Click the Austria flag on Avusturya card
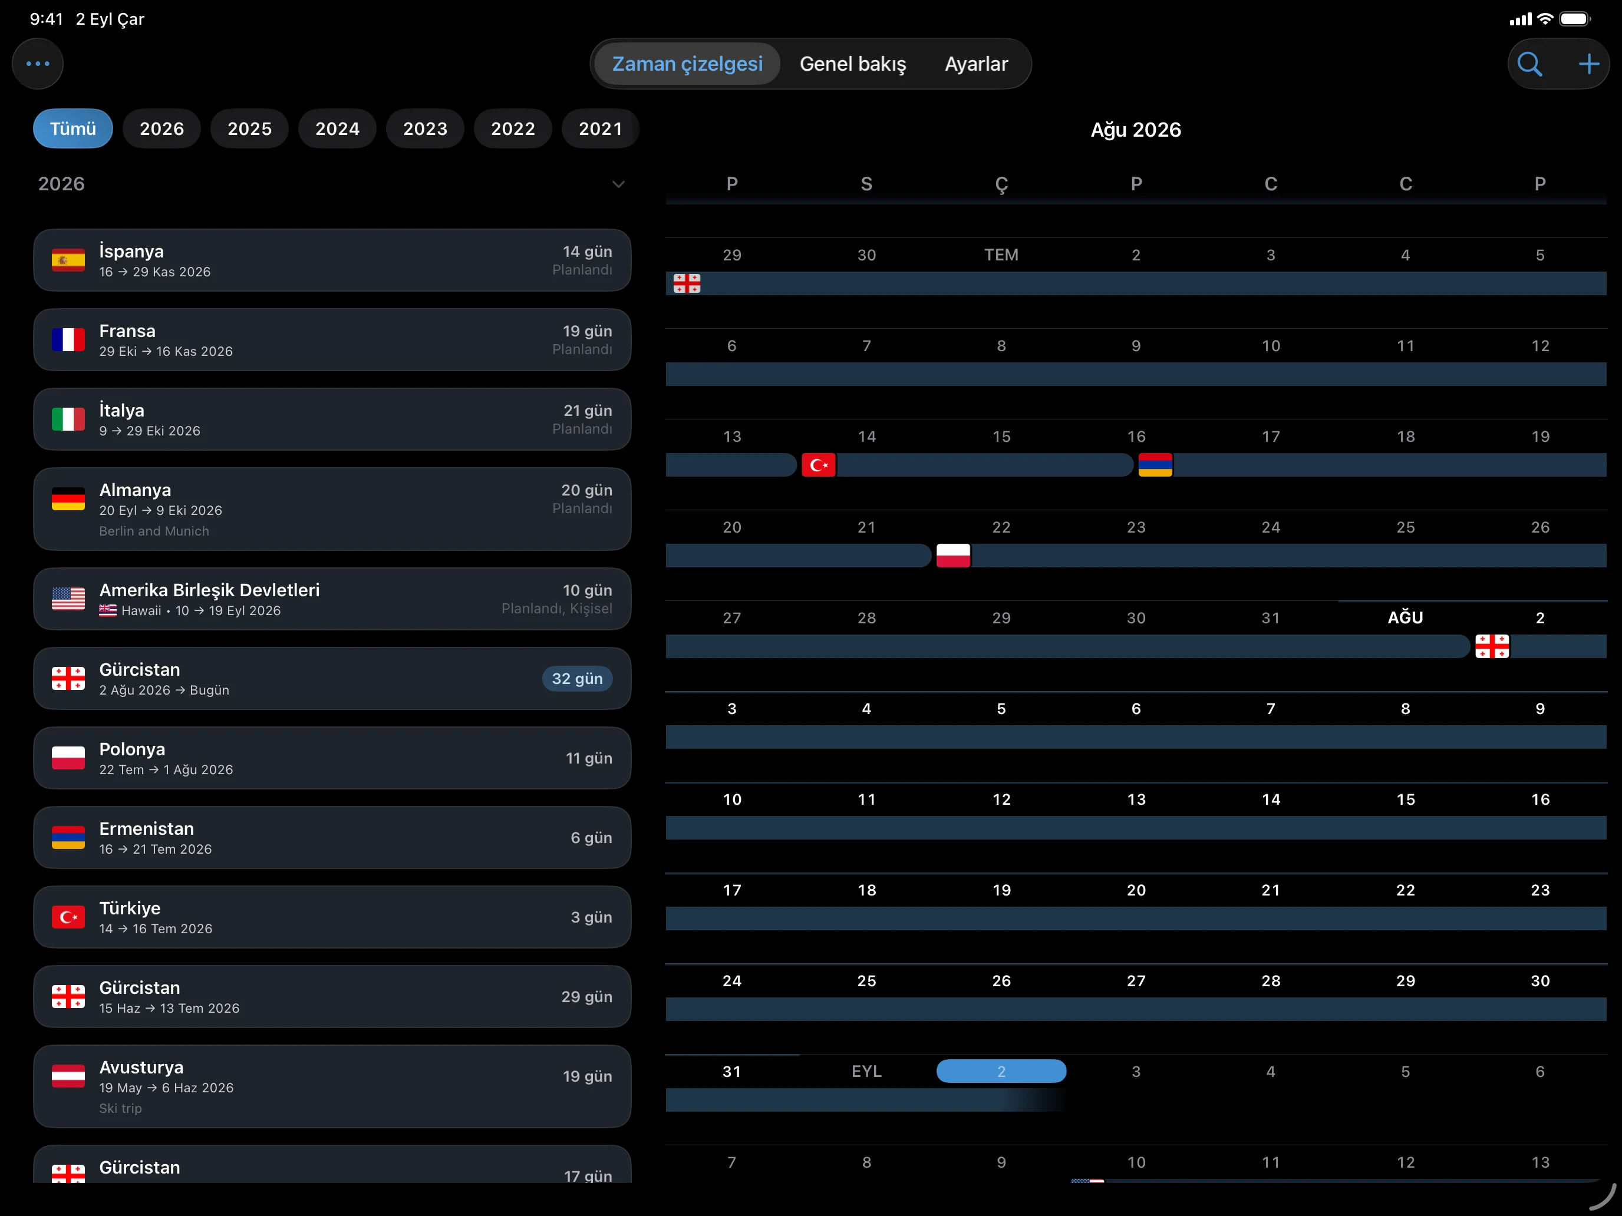Image resolution: width=1622 pixels, height=1216 pixels. click(x=68, y=1076)
